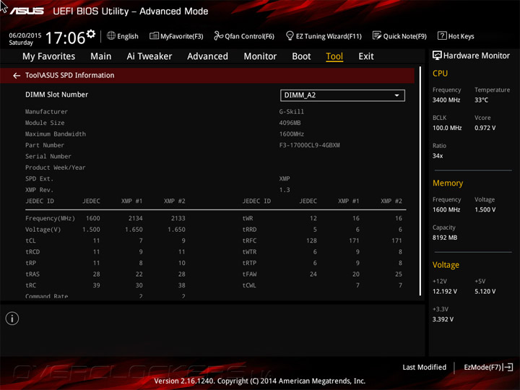Click the tRAS row label
Screen dimensions: 520x390
point(32,274)
